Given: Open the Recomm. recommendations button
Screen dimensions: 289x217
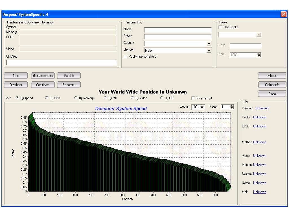Looking at the screenshot, I should point(69,85).
